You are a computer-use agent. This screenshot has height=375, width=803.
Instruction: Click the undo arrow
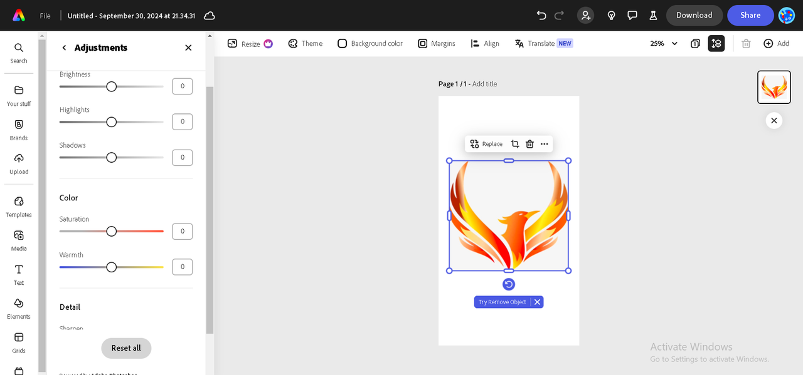(x=541, y=15)
